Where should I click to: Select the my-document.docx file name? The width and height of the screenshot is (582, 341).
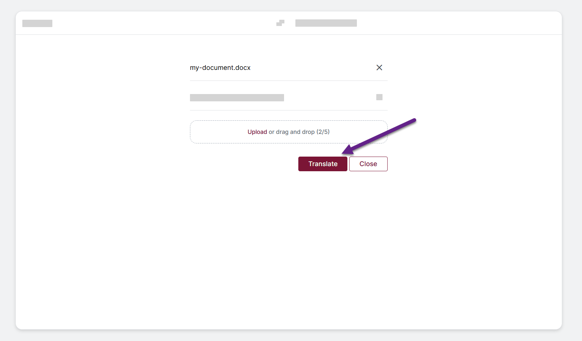[220, 68]
